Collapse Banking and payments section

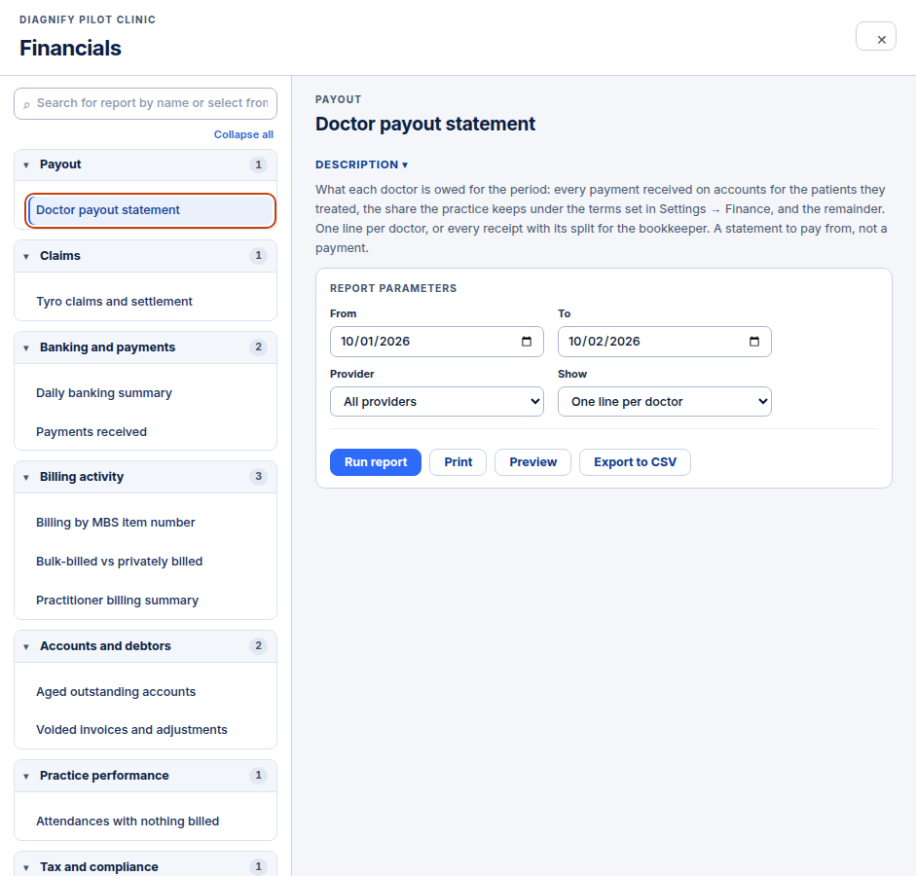(x=145, y=347)
